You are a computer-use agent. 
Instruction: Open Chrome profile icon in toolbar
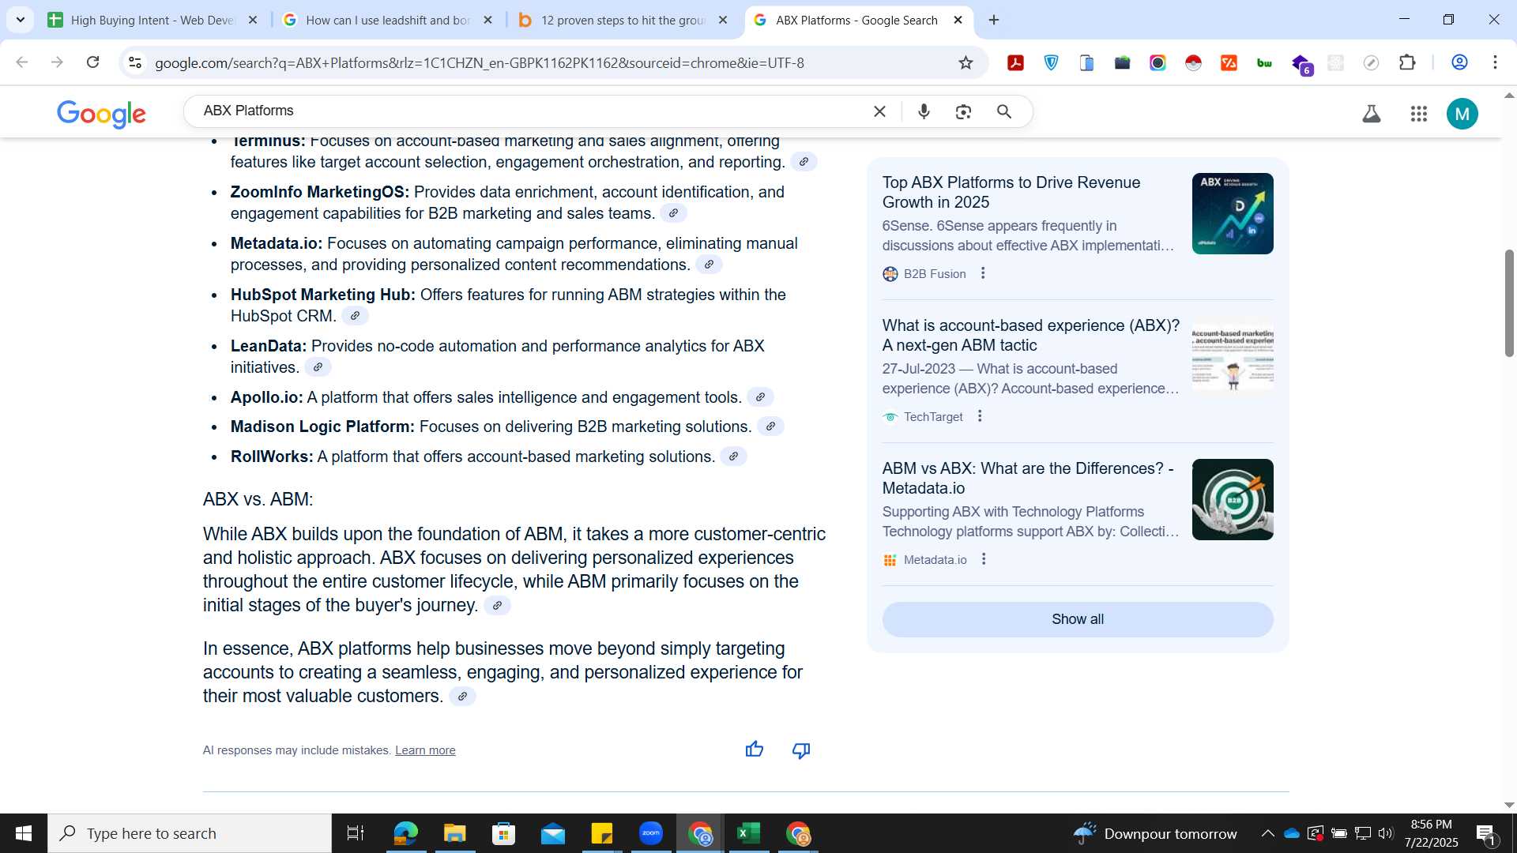pos(1460,62)
